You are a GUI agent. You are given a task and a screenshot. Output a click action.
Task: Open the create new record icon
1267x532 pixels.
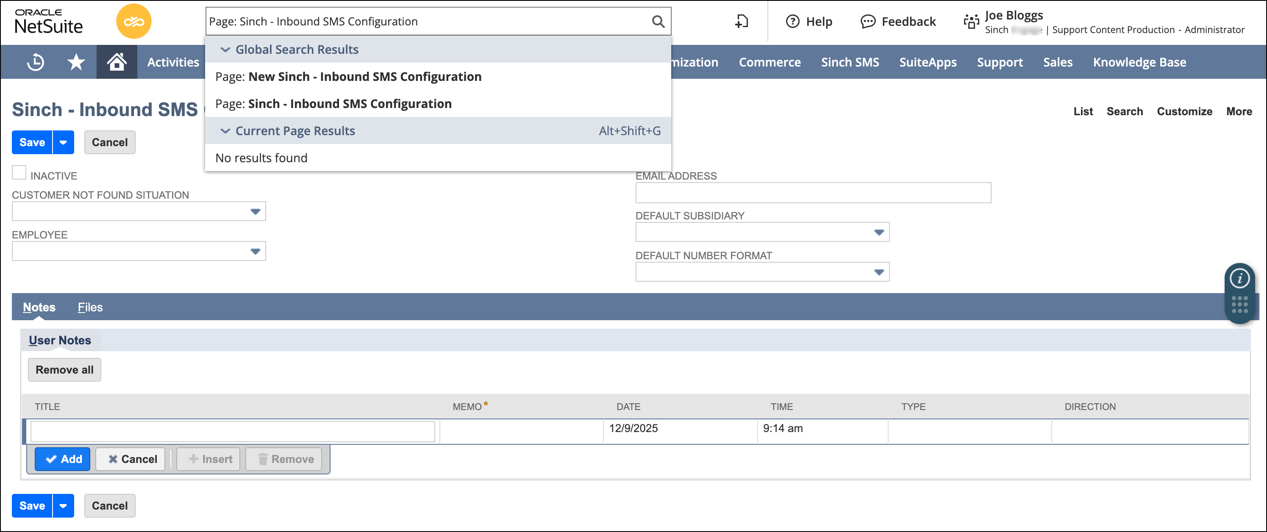pos(741,22)
